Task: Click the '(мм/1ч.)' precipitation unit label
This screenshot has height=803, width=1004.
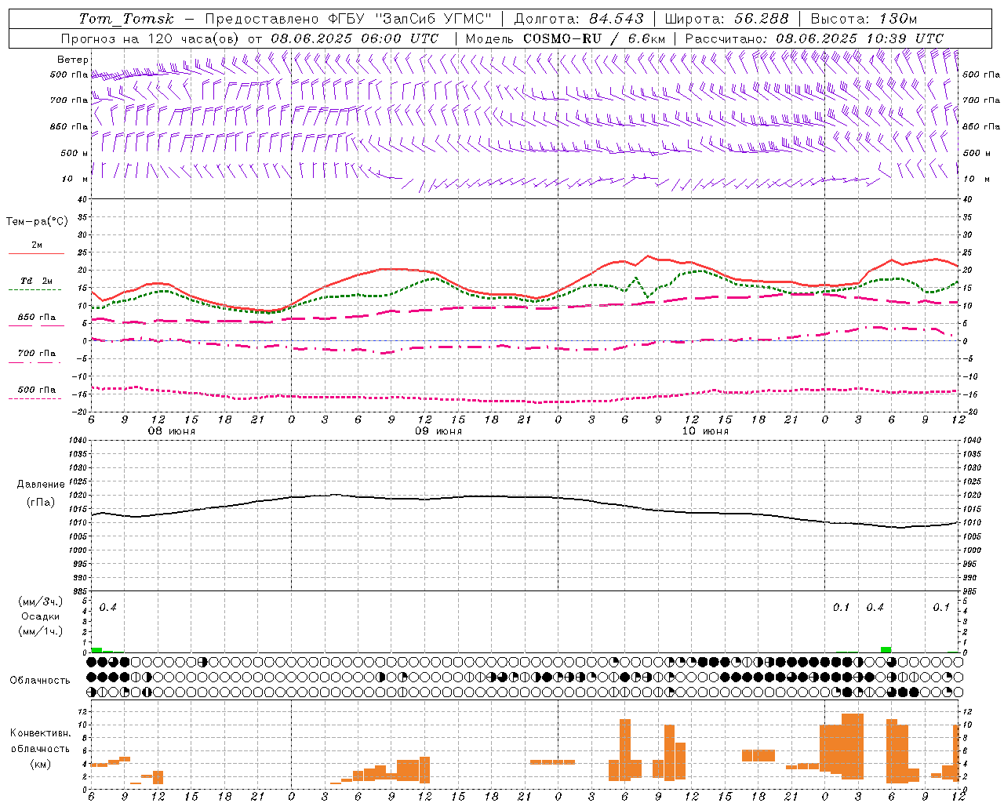Action: (x=41, y=631)
